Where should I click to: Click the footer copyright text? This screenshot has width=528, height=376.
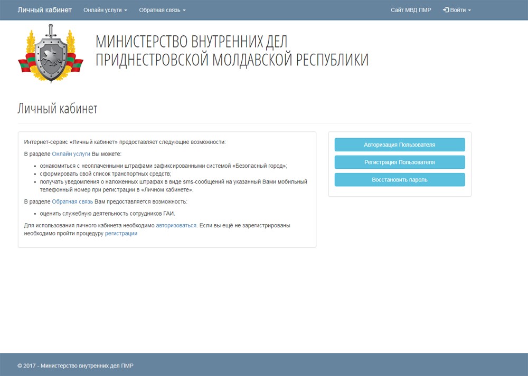[x=76, y=365]
